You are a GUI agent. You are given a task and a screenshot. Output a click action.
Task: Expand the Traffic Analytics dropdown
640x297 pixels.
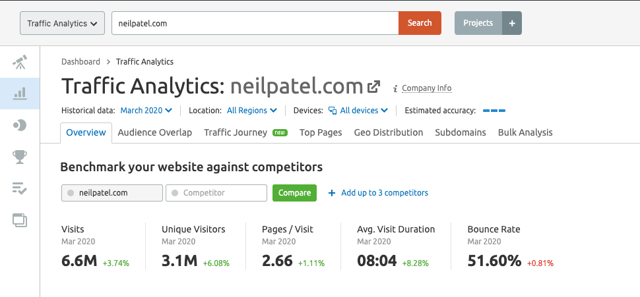point(63,23)
